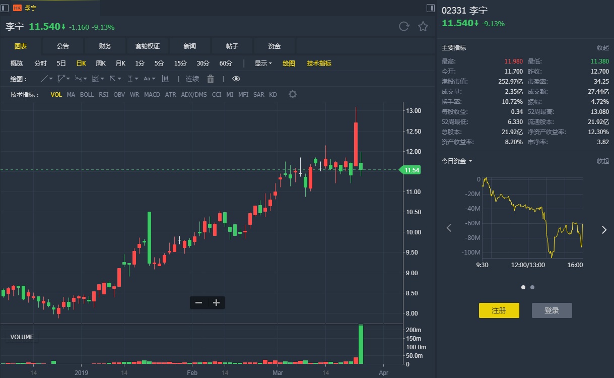Open the polyline drawing tool dropdown

tap(63, 79)
